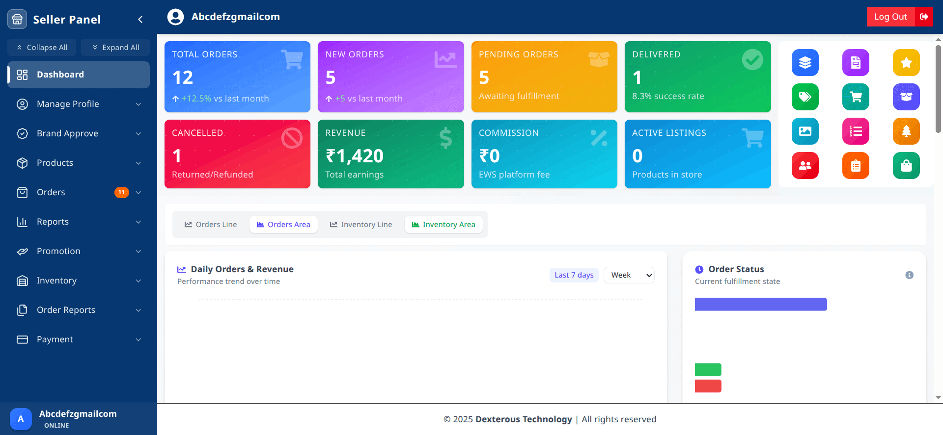This screenshot has height=435, width=943.
Task: Open the orange clipboard shortcut icon
Action: click(856, 166)
